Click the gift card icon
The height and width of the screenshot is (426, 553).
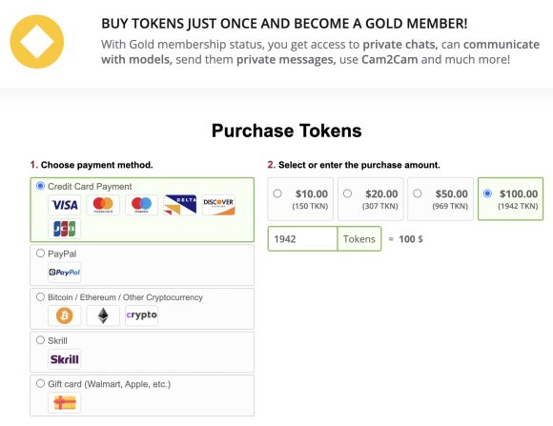click(65, 402)
